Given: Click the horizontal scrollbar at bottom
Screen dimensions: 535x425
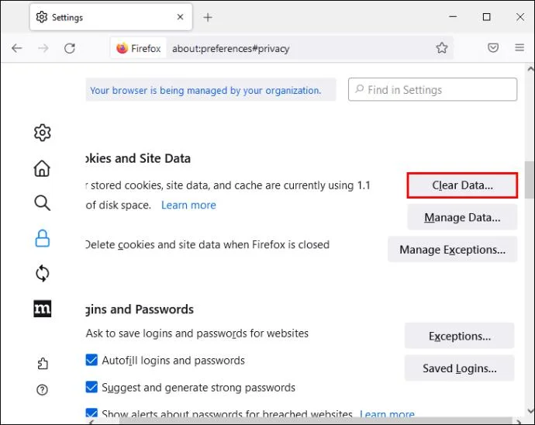Looking at the screenshot, I should click(x=316, y=422).
